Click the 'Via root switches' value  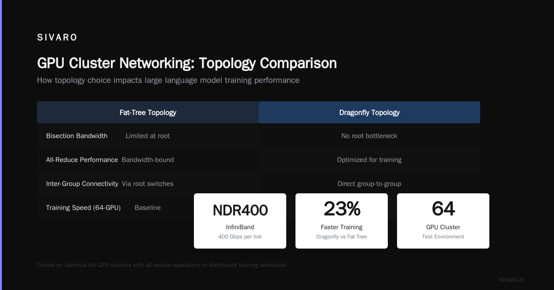tap(148, 184)
